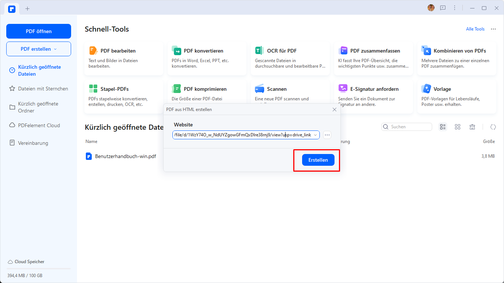Image resolution: width=504 pixels, height=283 pixels.
Task: Click the PDF zusammenfassen title text
Action: click(x=375, y=51)
